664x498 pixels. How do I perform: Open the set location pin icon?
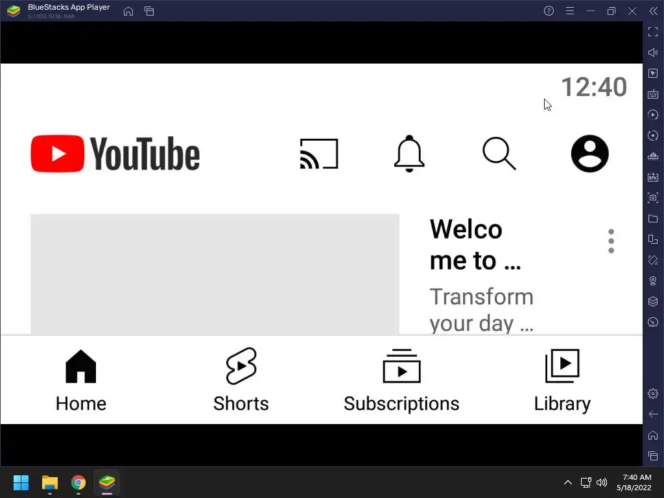tap(653, 281)
